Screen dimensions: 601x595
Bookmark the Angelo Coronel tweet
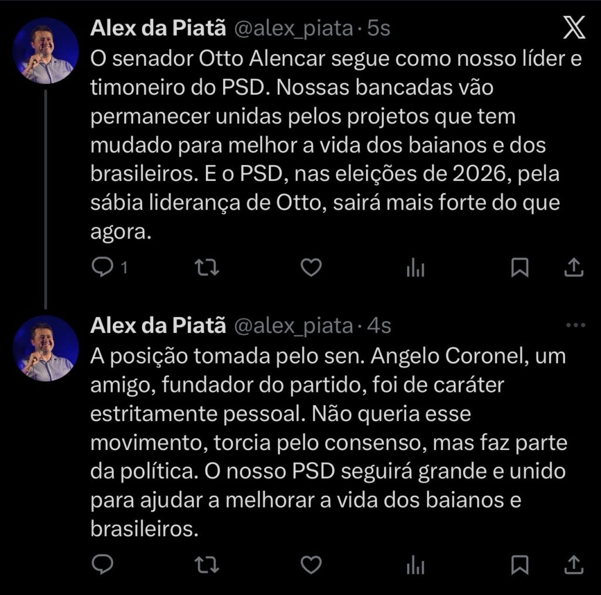coord(519,564)
